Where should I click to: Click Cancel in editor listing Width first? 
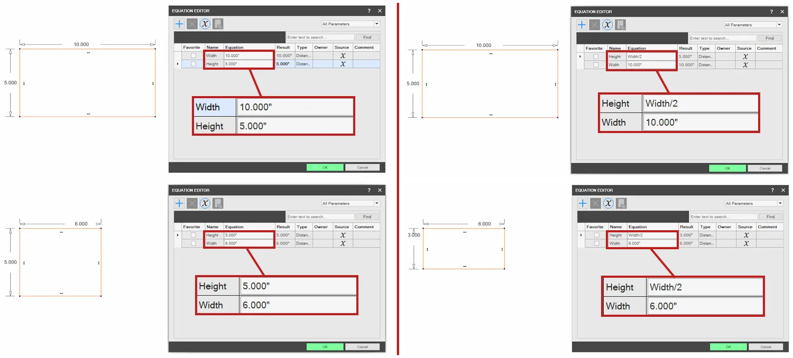pos(363,167)
